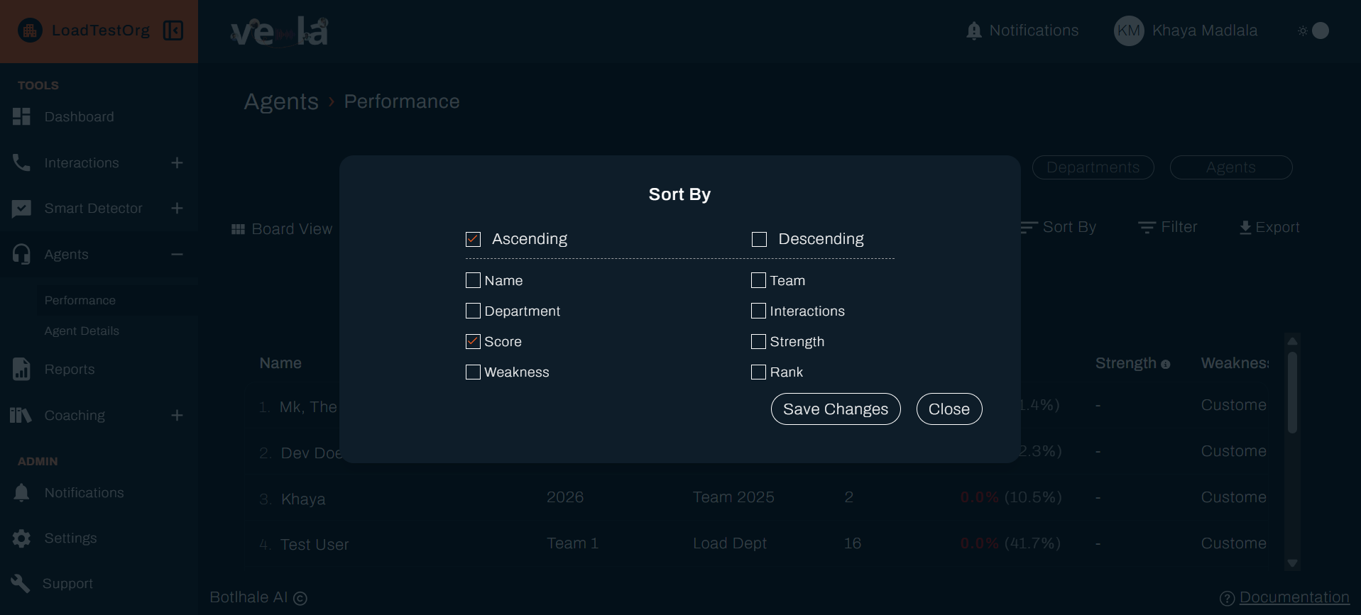Switch to the Departments tab
The width and height of the screenshot is (1361, 615).
[1093, 167]
